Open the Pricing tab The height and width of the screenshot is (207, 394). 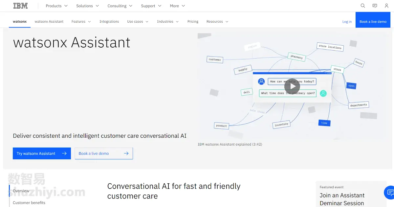(193, 21)
